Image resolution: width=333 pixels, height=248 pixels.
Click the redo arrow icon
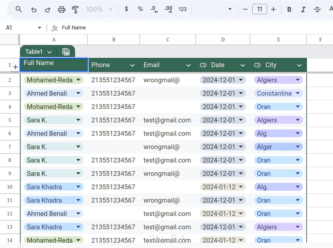pyautogui.click(x=47, y=10)
